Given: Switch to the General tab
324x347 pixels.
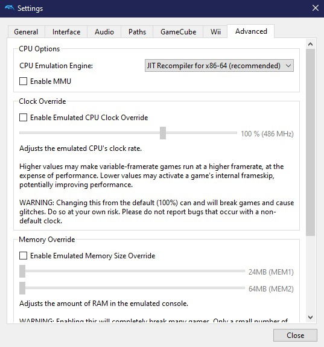Looking at the screenshot, I should point(26,32).
